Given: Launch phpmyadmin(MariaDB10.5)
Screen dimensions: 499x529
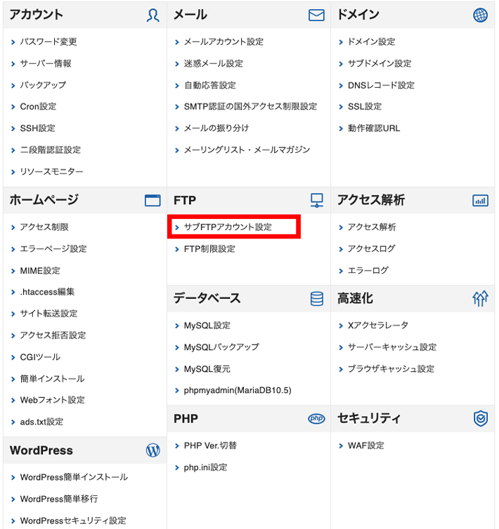Looking at the screenshot, I should pyautogui.click(x=238, y=390).
